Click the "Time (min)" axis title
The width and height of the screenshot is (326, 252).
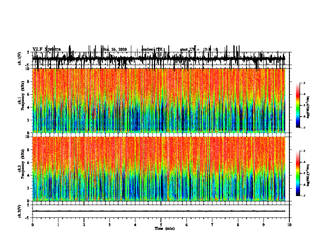point(165,229)
